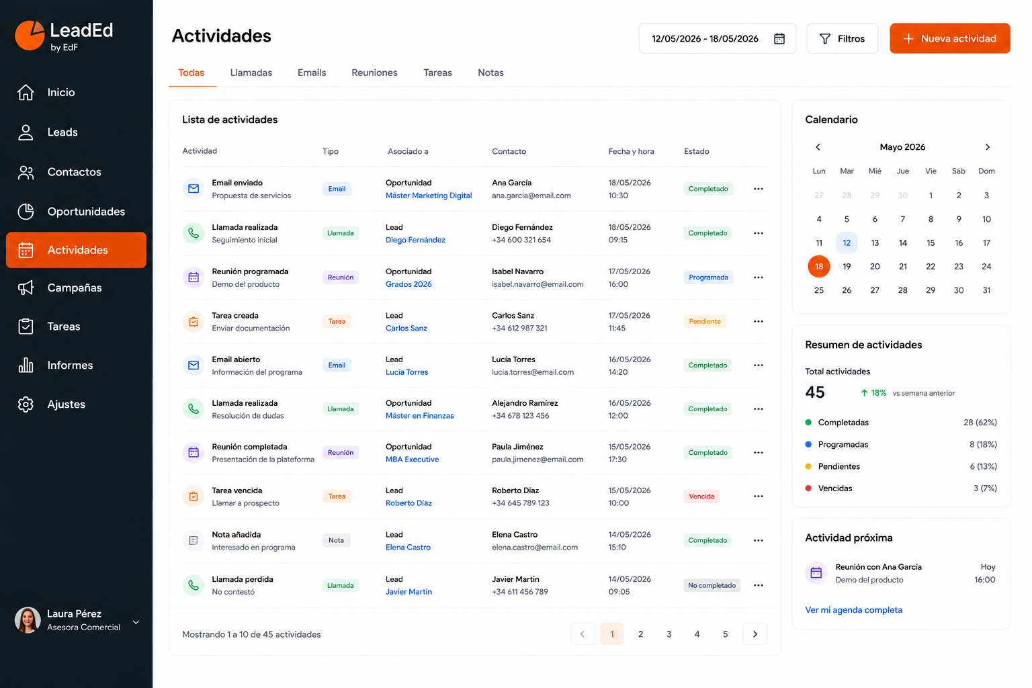Expand the Laura Pérez user menu
The height and width of the screenshot is (688, 1032).
136,622
